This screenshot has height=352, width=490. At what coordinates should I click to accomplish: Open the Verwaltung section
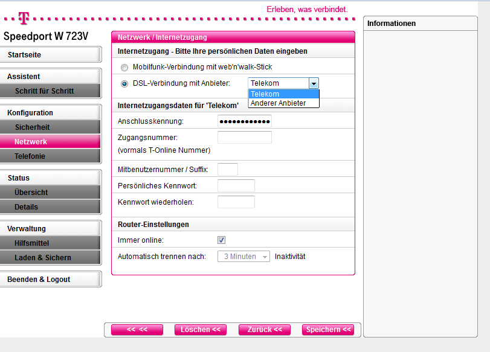(x=51, y=229)
